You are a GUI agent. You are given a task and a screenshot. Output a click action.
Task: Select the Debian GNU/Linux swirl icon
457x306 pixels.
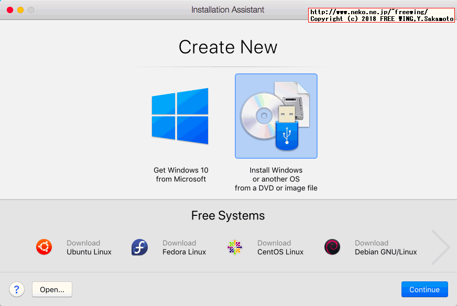coord(332,247)
